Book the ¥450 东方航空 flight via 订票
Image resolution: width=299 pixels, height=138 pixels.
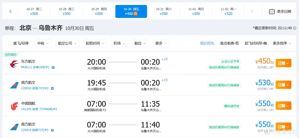(x=283, y=63)
